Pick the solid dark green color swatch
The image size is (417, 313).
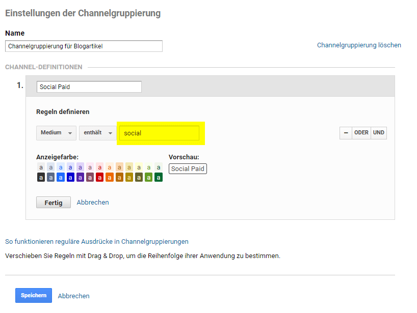[159, 177]
